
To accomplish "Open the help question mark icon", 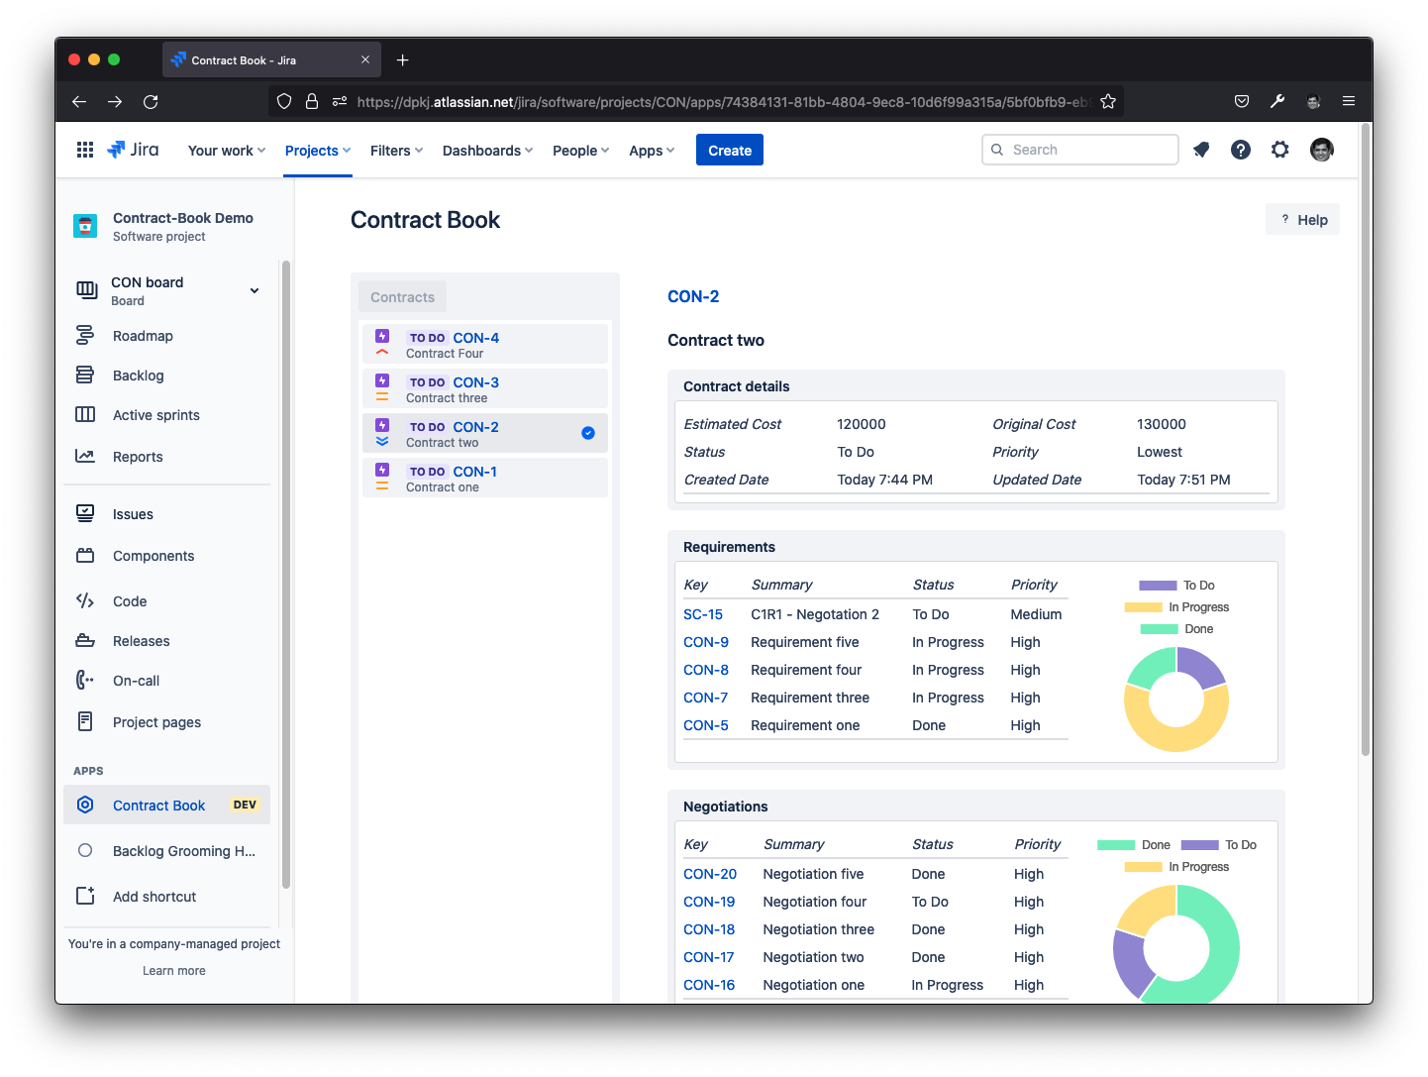I will tap(1241, 150).
